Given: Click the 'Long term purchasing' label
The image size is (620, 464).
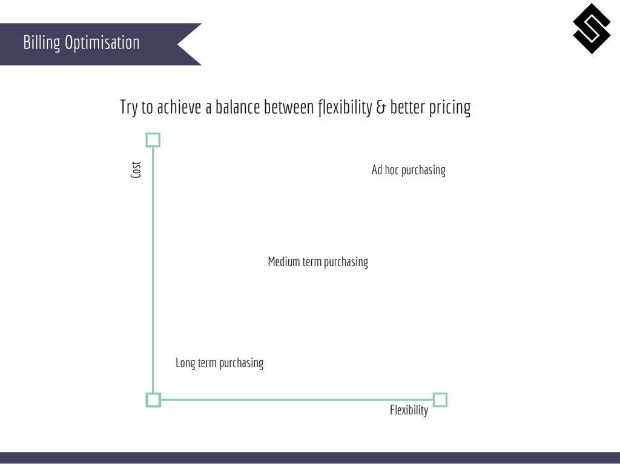Looking at the screenshot, I should click(219, 363).
